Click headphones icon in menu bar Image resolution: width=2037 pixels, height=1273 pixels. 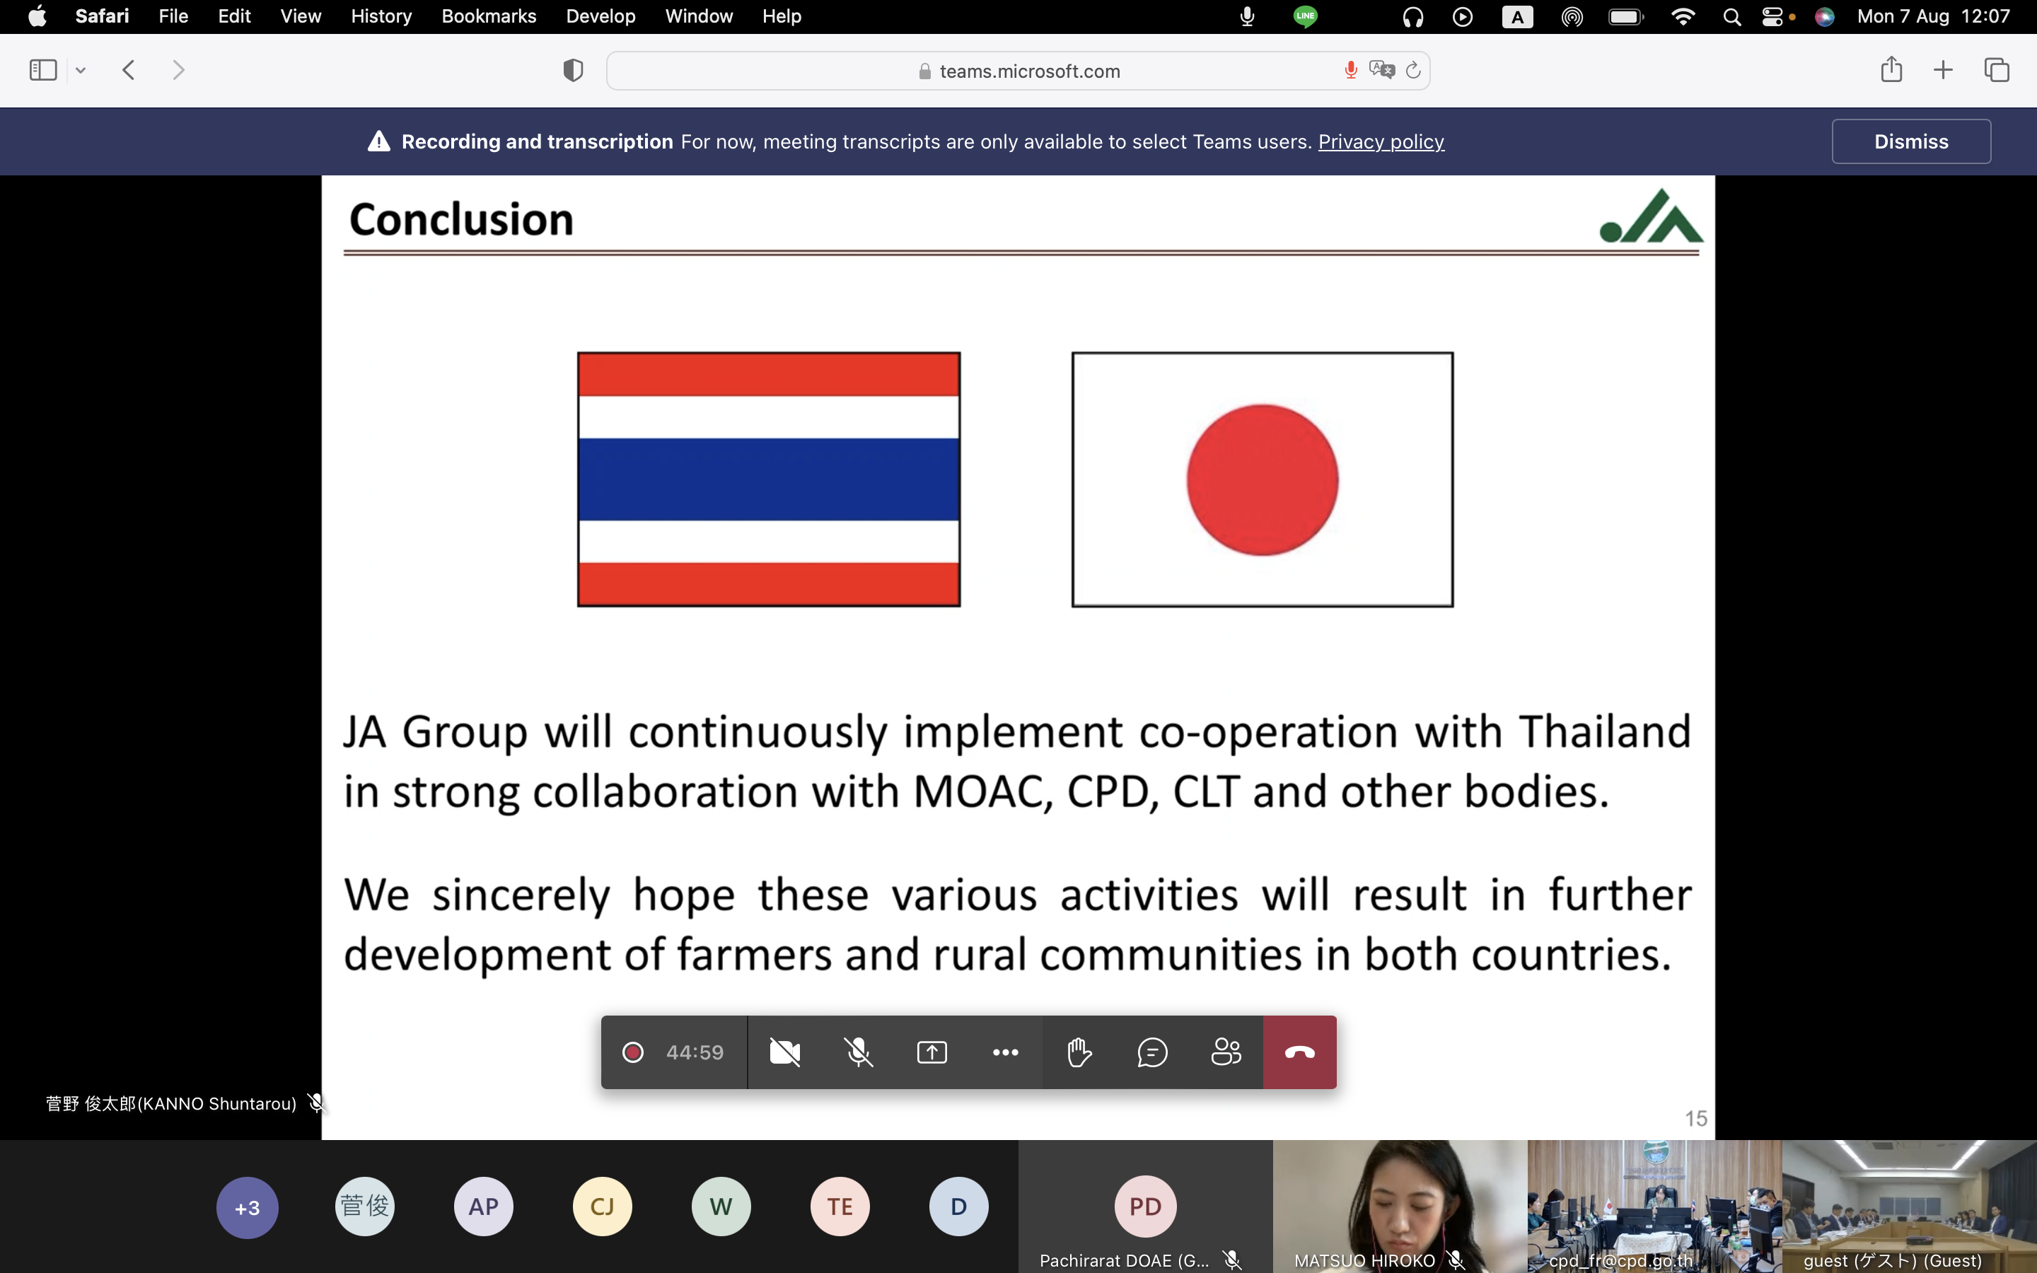tap(1413, 16)
